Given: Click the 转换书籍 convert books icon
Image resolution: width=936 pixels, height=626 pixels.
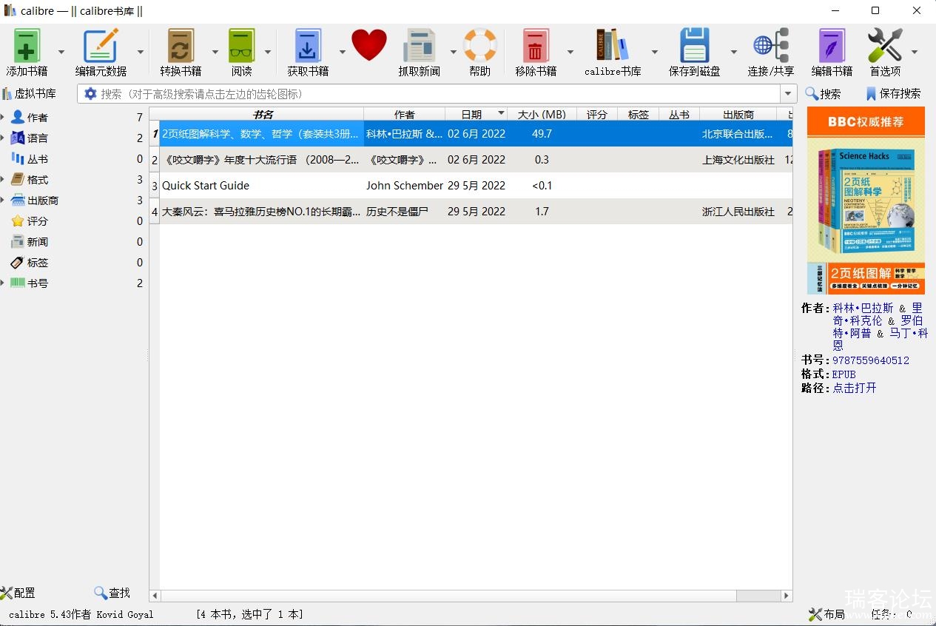Looking at the screenshot, I should (181, 46).
